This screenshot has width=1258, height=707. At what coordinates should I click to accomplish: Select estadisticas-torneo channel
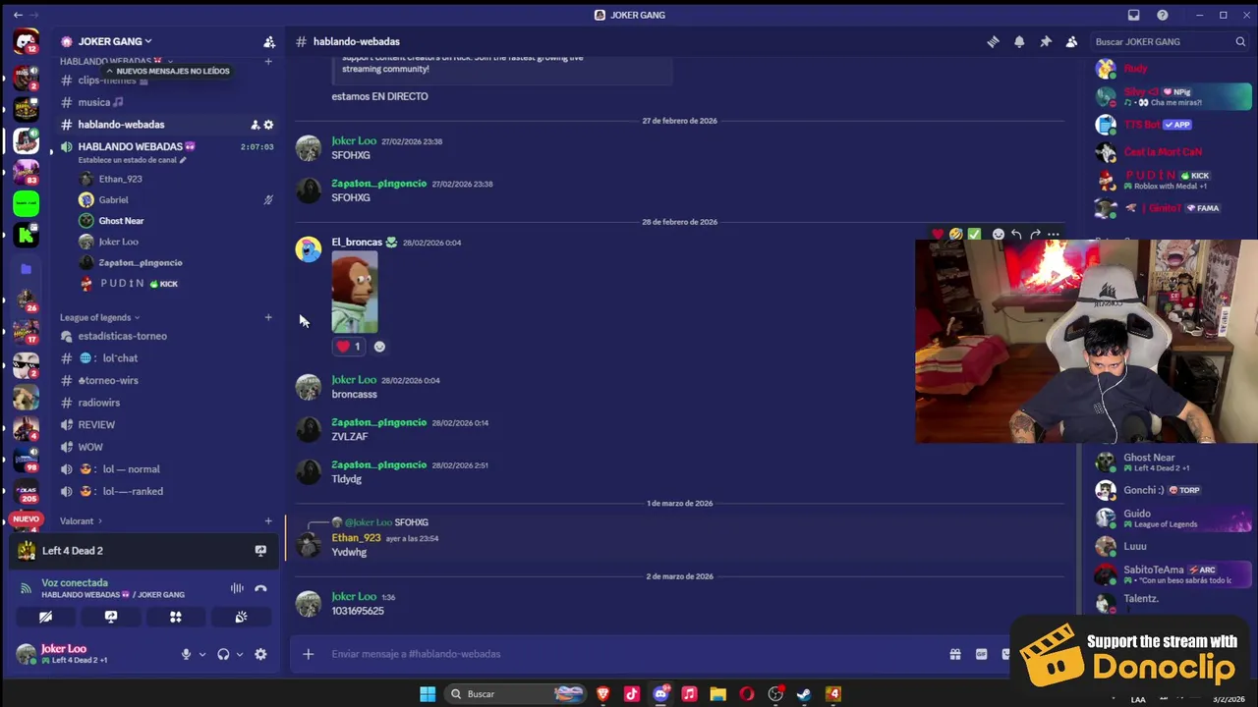coord(165,336)
